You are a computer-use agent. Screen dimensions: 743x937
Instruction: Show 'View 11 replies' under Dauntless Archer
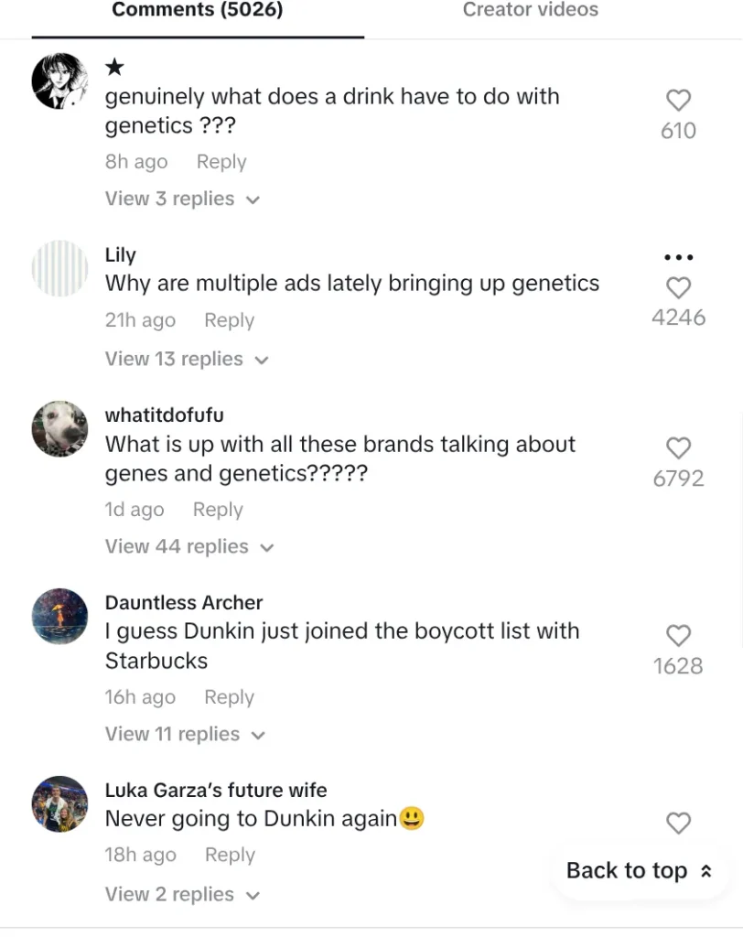185,735
